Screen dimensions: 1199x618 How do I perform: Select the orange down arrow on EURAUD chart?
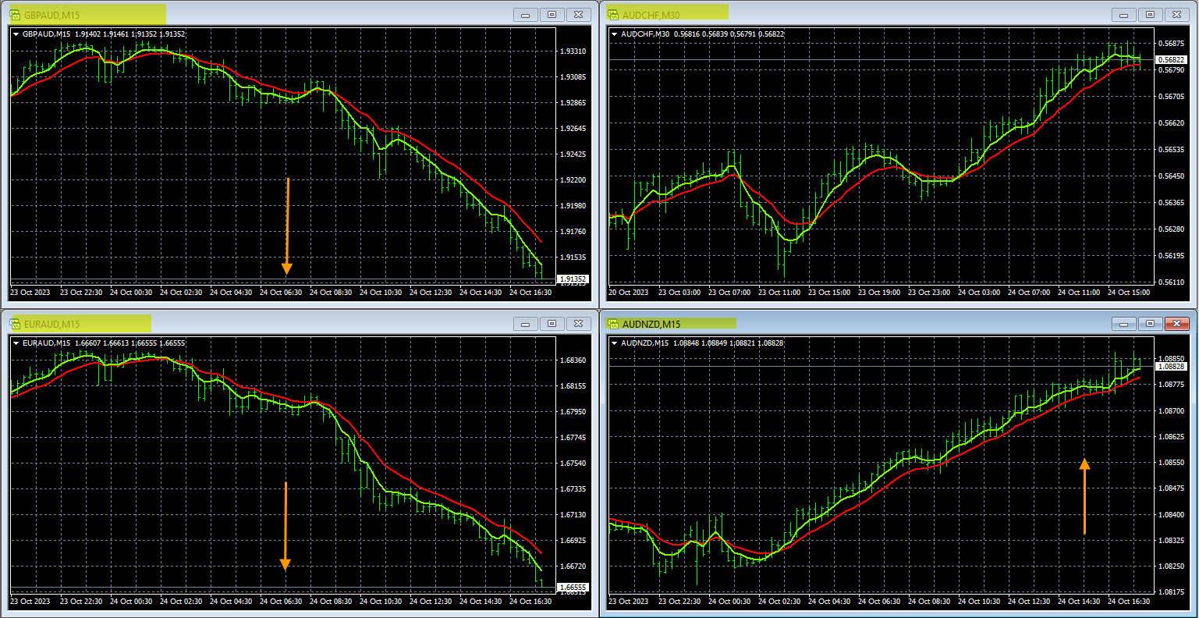tap(286, 527)
